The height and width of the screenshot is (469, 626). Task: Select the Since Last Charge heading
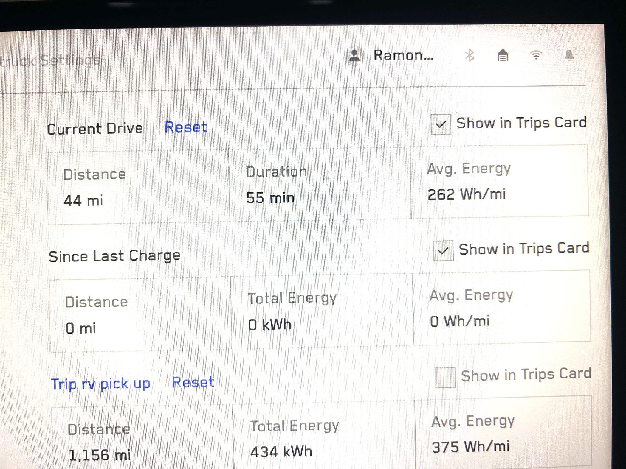click(x=114, y=256)
